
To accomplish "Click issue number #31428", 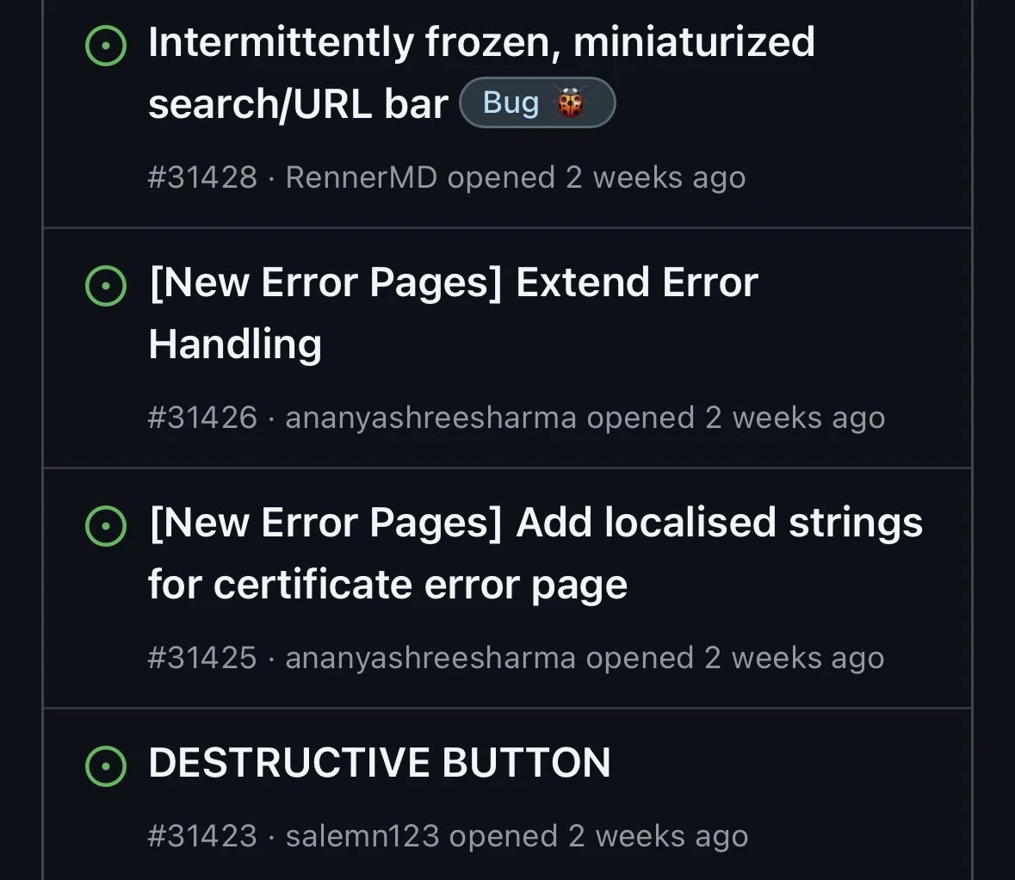I will click(202, 177).
